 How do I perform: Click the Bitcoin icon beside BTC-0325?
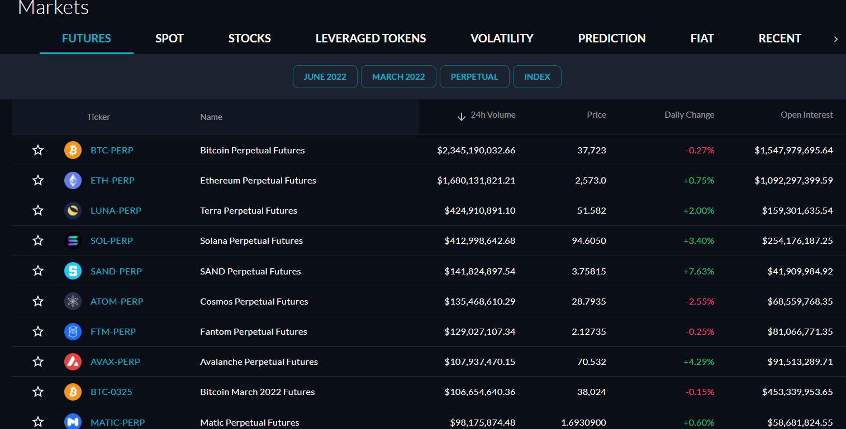tap(73, 392)
